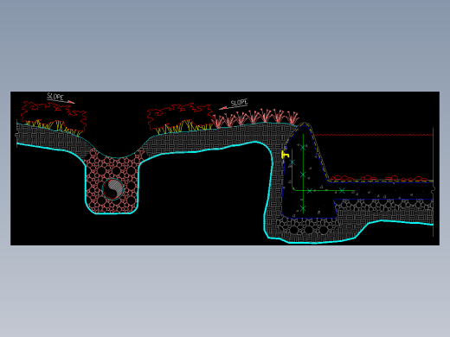
Task: Click the pink ornamental grass cluster
Action: (x=255, y=118)
